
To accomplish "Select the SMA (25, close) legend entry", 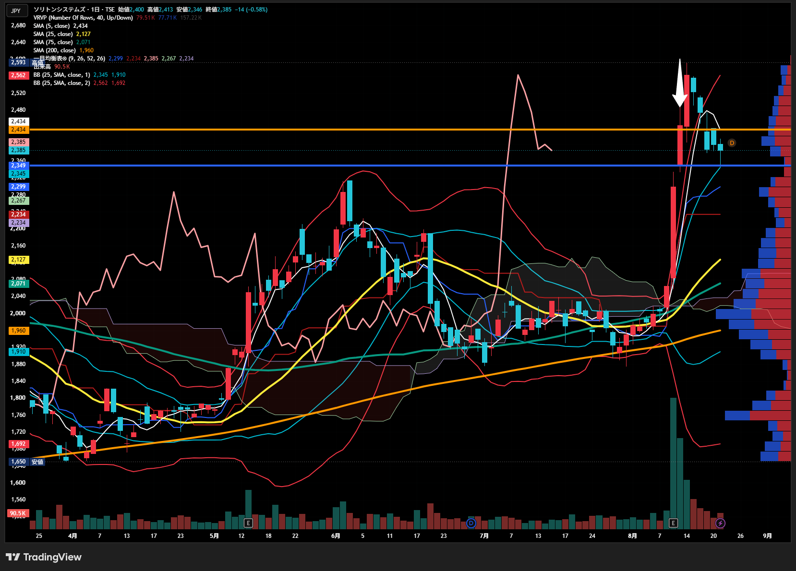I will pos(53,34).
